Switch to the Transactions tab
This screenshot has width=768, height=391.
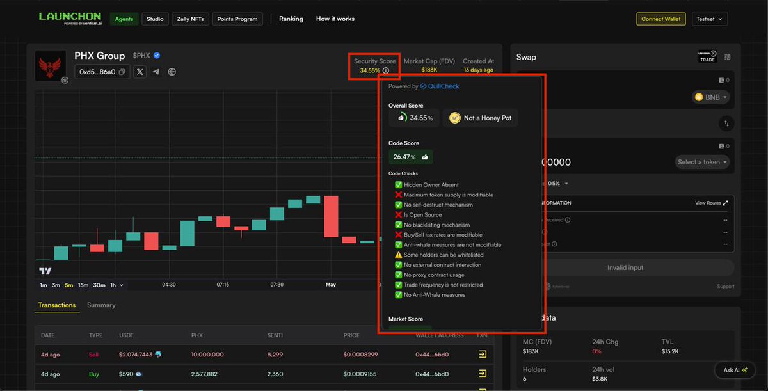click(x=57, y=305)
